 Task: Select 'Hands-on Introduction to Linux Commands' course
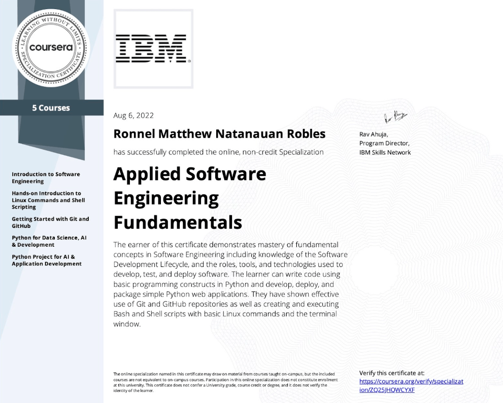coord(48,200)
